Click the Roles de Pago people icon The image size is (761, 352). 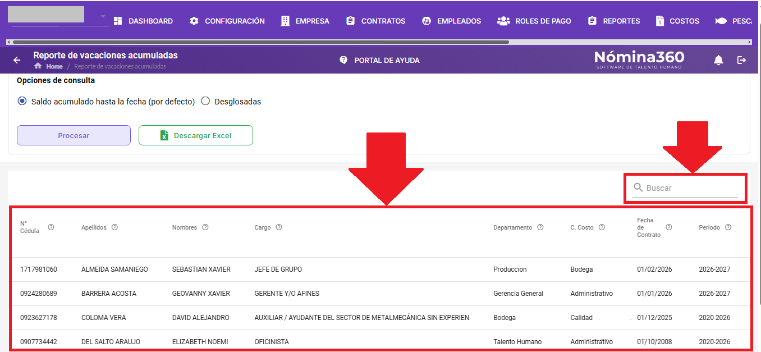[503, 21]
